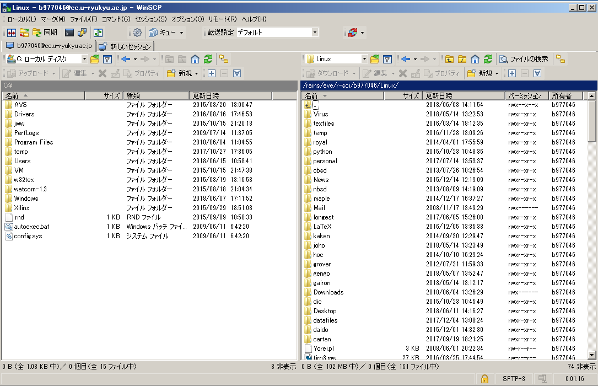Open the terminal console icon

69,33
